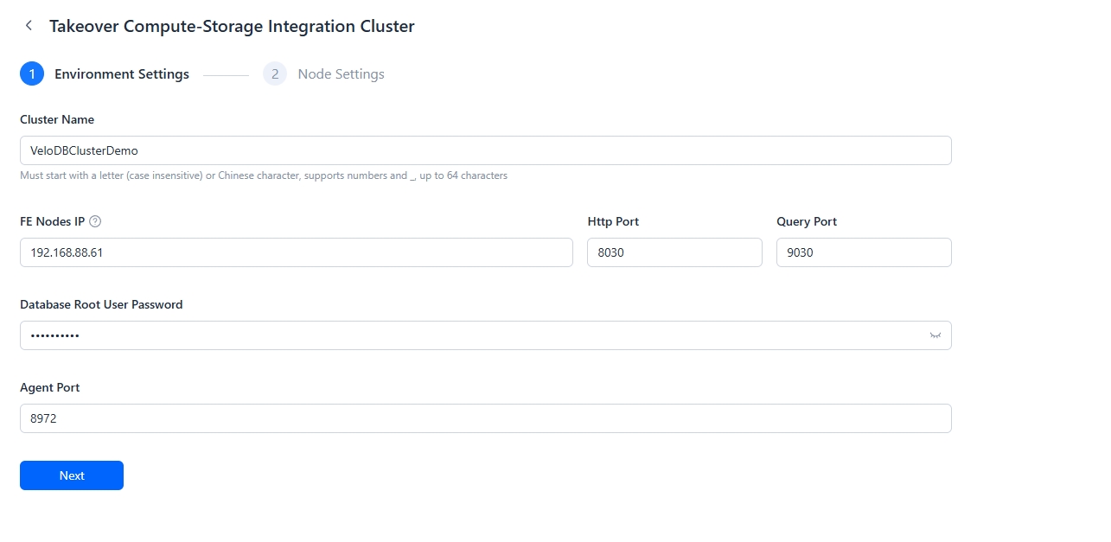The width and height of the screenshot is (1111, 542).
Task: Focus the Cluster Name input field
Action: [484, 150]
